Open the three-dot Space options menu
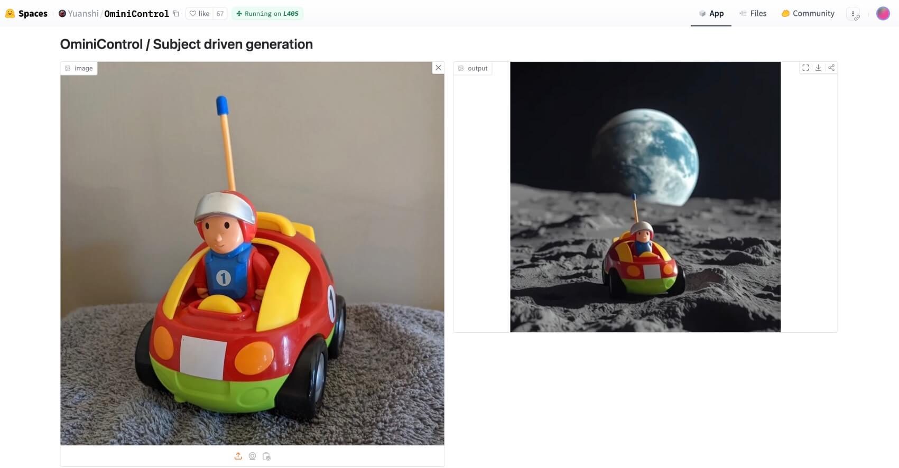The image size is (899, 468). point(853,14)
